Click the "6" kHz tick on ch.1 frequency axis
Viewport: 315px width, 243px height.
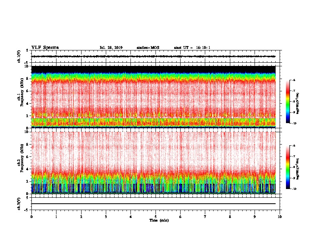tap(27, 91)
